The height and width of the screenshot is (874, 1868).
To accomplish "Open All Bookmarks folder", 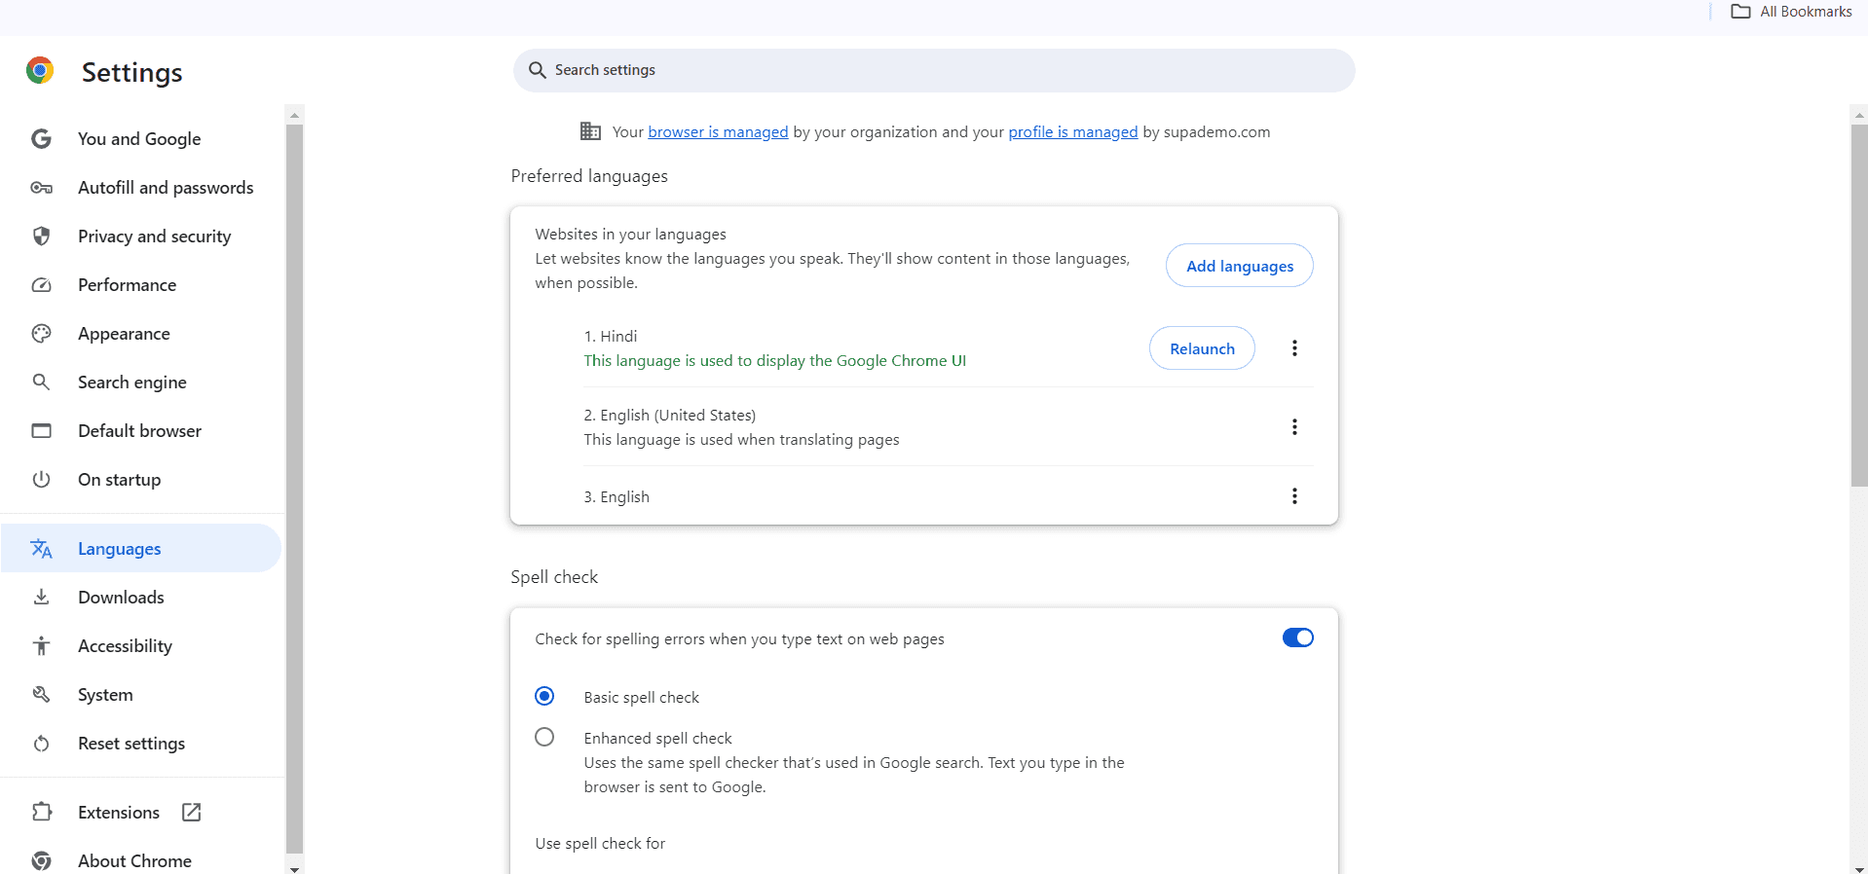I will tap(1792, 12).
